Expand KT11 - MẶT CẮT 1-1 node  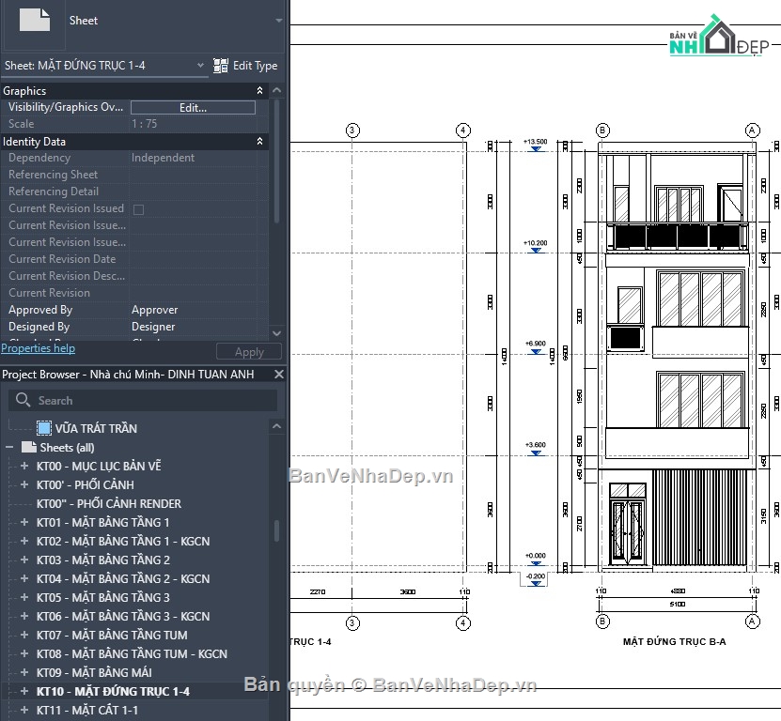tap(23, 710)
